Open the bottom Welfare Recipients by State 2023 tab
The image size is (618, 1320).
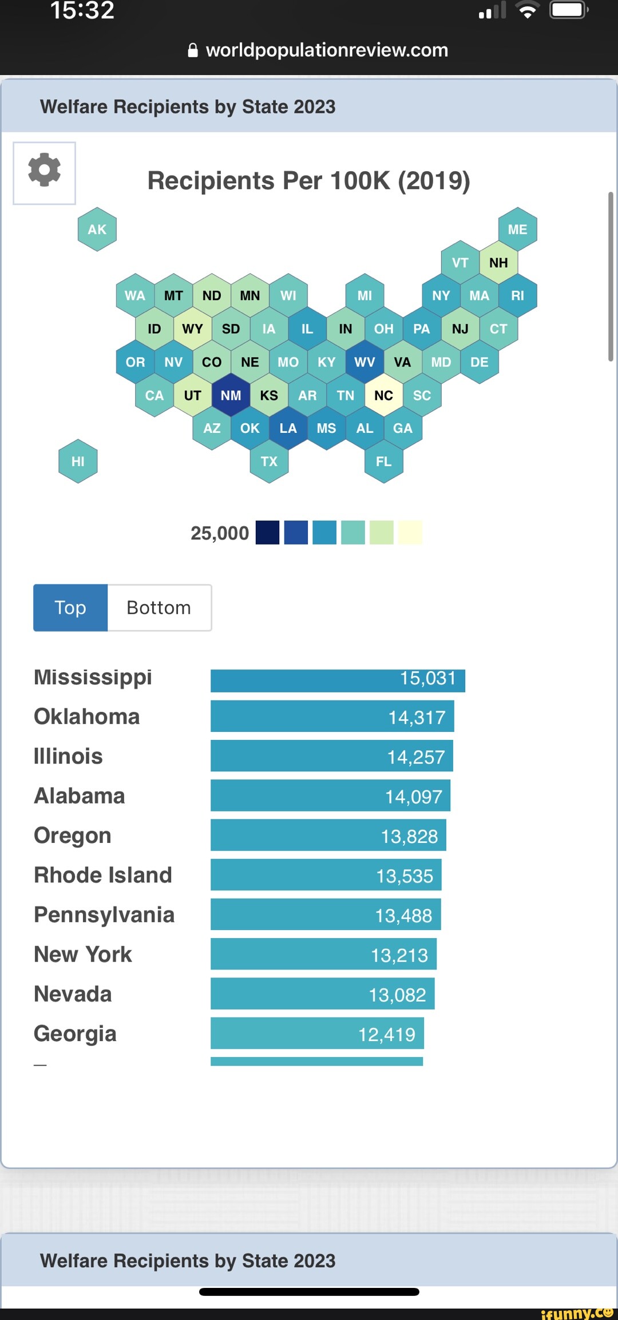(x=189, y=1260)
